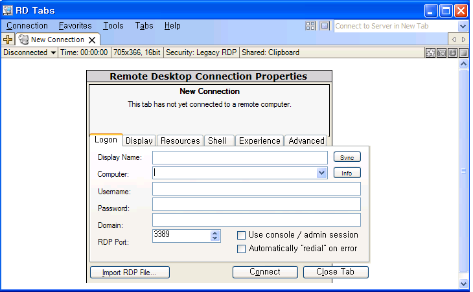473x292 pixels.
Task: Click the Info button
Action: point(347,173)
